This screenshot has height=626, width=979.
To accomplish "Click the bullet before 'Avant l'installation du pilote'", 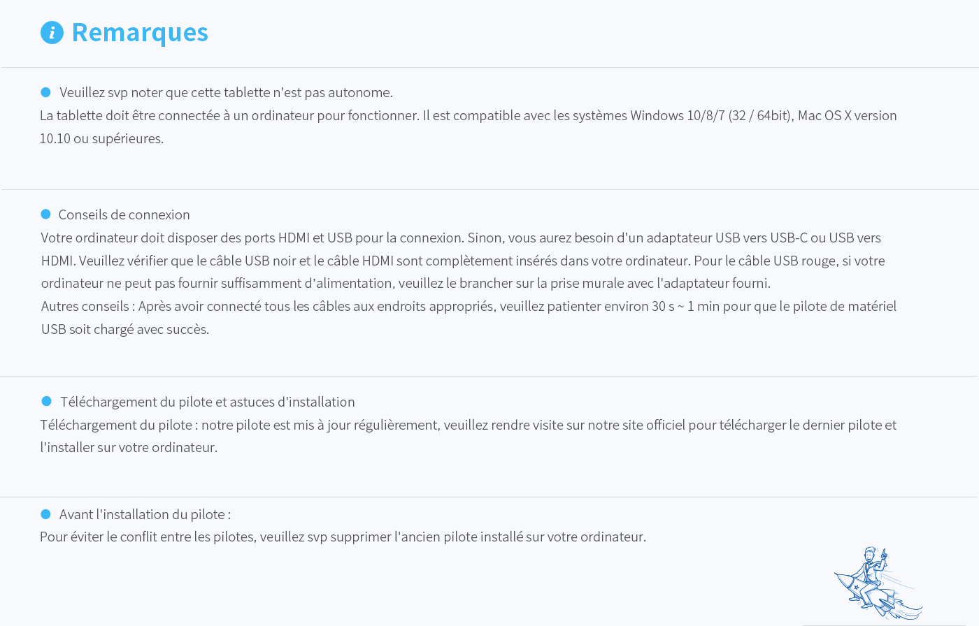I will coord(45,514).
